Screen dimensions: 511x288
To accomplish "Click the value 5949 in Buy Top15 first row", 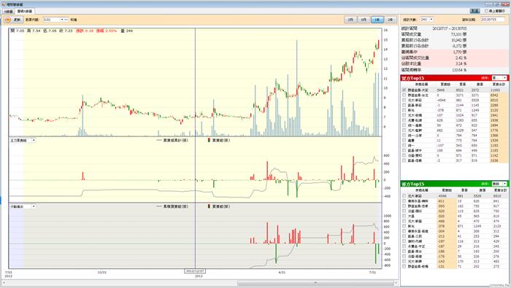I will [x=441, y=90].
